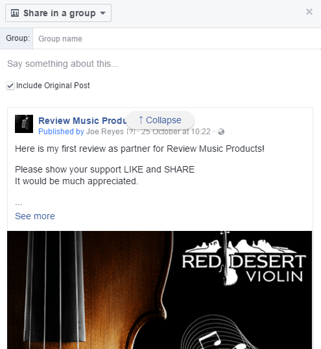Click the Include Original Post label text
The image size is (321, 349).
point(53,86)
